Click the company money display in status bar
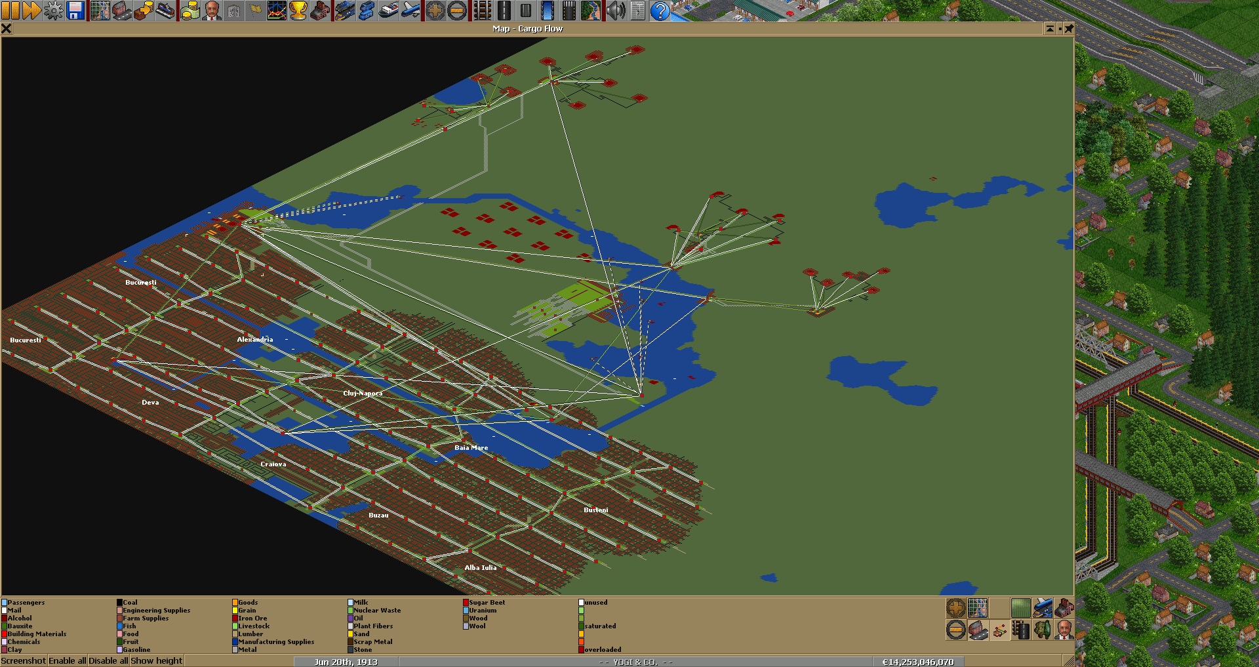Image resolution: width=1259 pixels, height=667 pixels. point(918,662)
